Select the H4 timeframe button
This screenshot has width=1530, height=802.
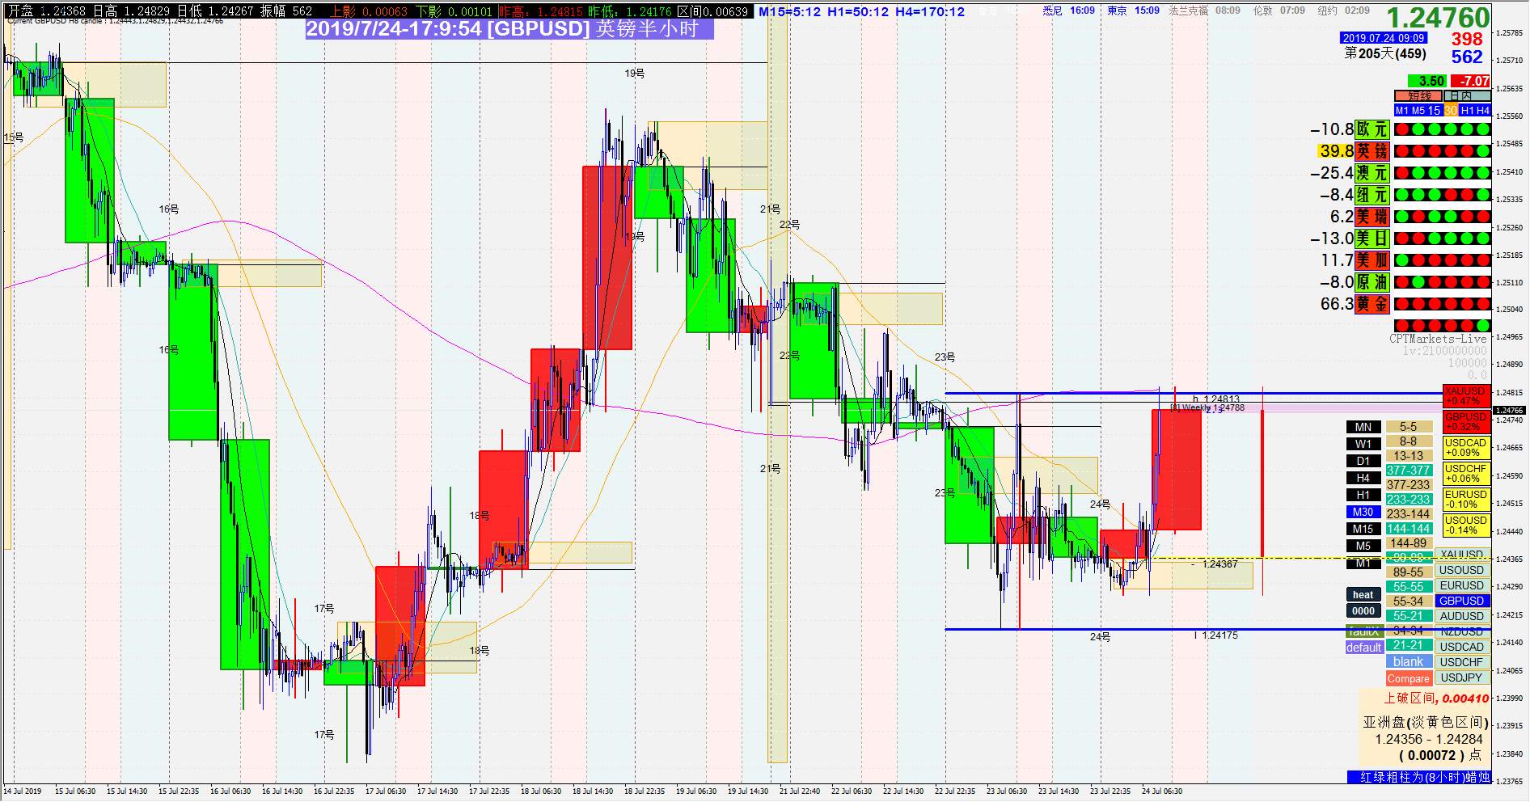point(1363,478)
